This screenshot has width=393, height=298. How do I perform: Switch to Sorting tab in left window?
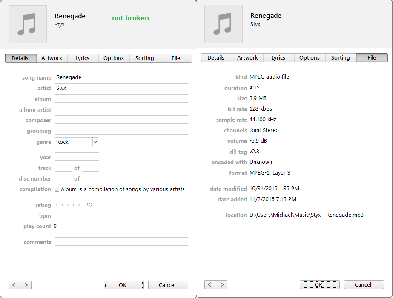145,58
